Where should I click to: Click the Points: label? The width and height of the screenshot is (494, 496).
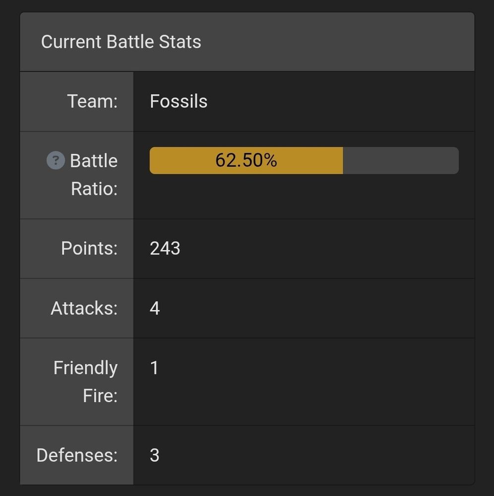point(89,248)
